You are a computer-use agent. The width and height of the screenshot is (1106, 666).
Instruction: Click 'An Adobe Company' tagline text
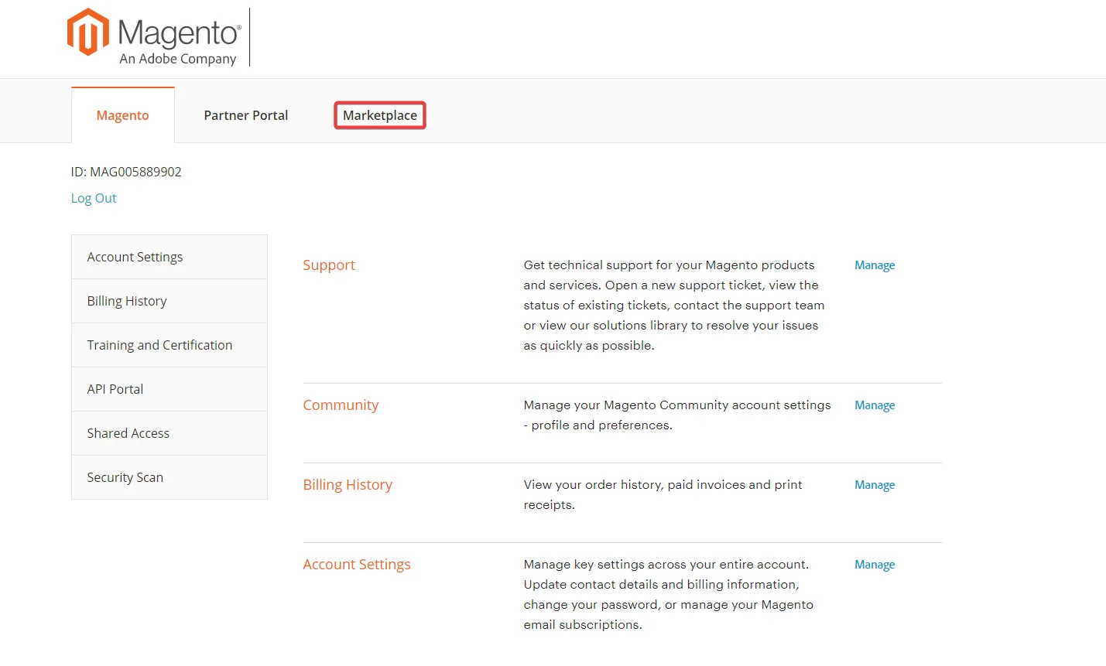[178, 59]
